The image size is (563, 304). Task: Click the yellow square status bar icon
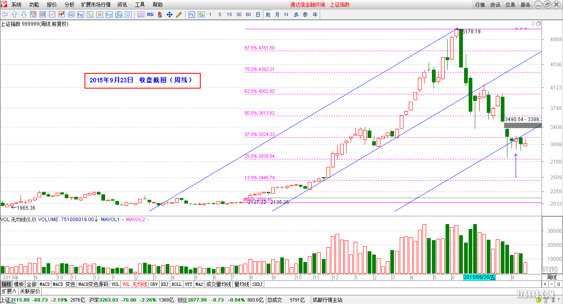click(x=539, y=300)
